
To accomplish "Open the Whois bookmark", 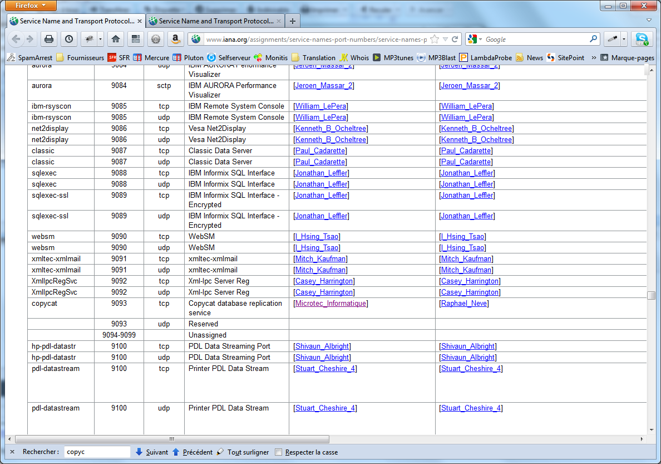I will pyautogui.click(x=354, y=58).
